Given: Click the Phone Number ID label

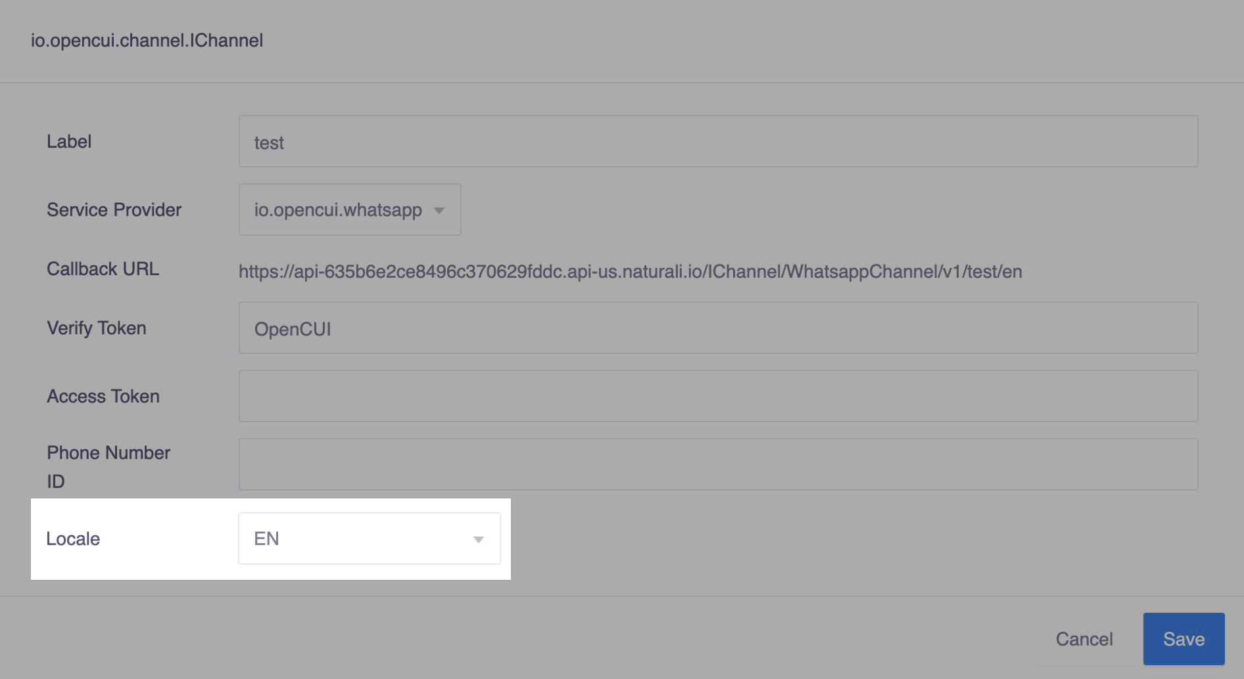Looking at the screenshot, I should pos(108,466).
